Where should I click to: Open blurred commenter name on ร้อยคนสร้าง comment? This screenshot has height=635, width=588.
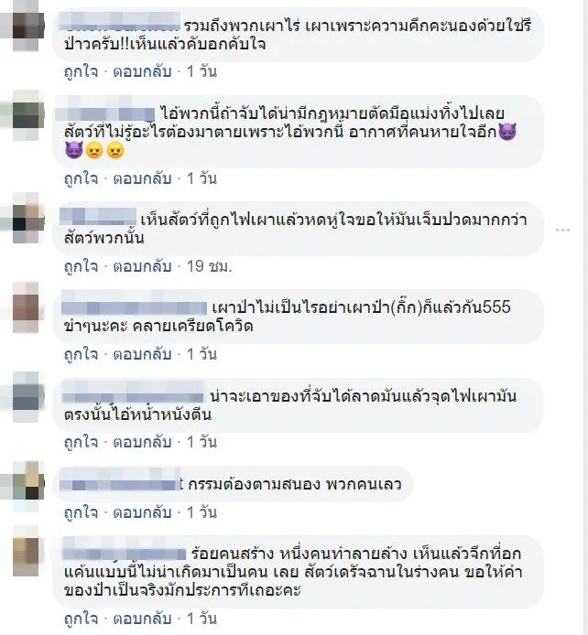(x=124, y=553)
